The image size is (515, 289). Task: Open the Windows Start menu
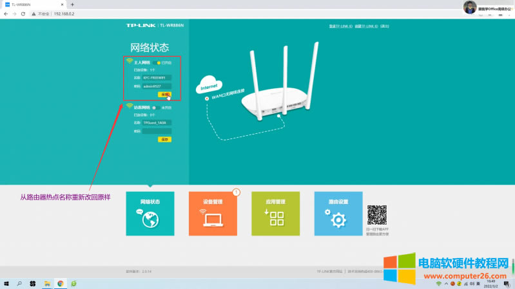[x=7, y=283]
